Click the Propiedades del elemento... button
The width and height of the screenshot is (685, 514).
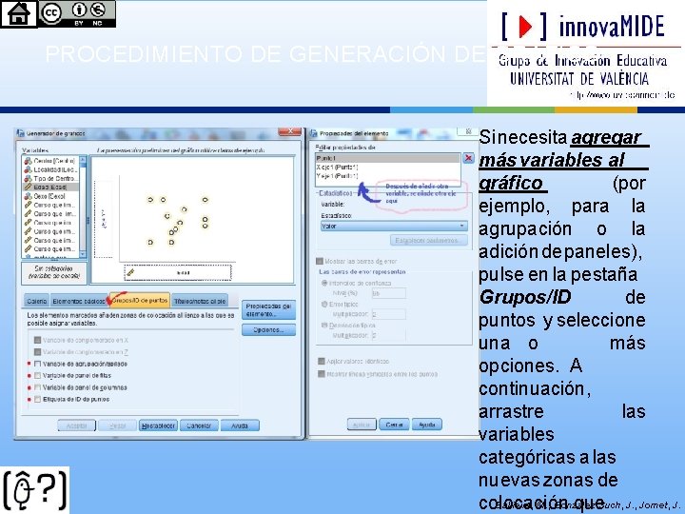coord(268,310)
